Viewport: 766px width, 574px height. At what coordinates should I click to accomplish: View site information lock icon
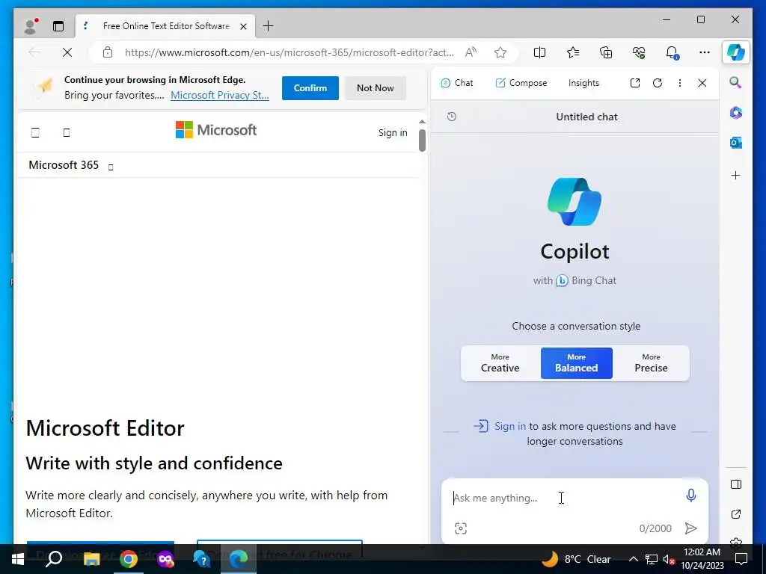108,52
